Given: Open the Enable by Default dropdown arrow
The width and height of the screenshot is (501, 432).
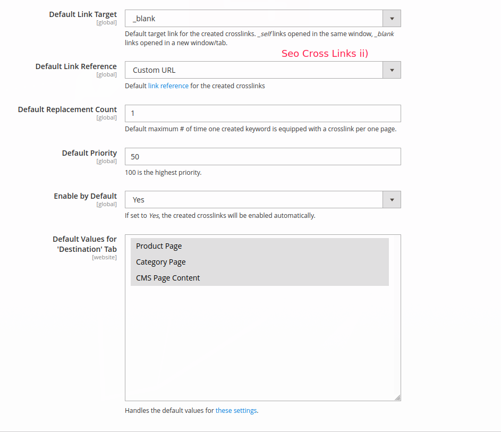Looking at the screenshot, I should pos(392,200).
